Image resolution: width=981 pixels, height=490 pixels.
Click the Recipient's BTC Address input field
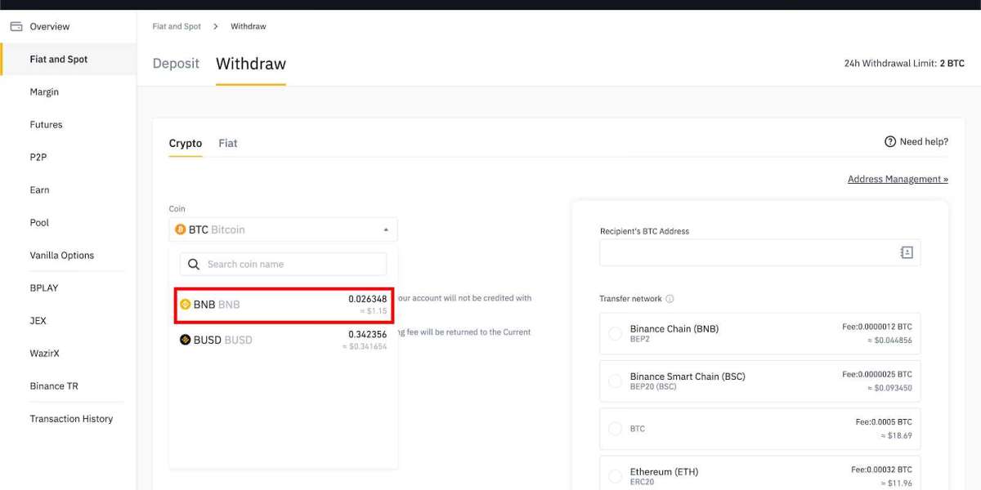pos(746,253)
